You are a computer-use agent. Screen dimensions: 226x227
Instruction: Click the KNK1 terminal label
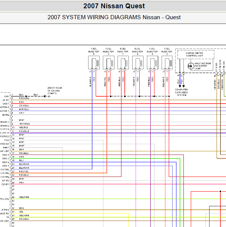[x=6, y=148]
